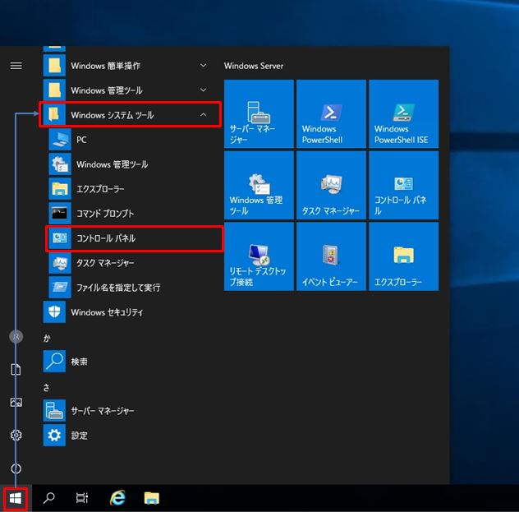The image size is (519, 512).
Task: Click the Windows Server tile group heading
Action: (254, 66)
